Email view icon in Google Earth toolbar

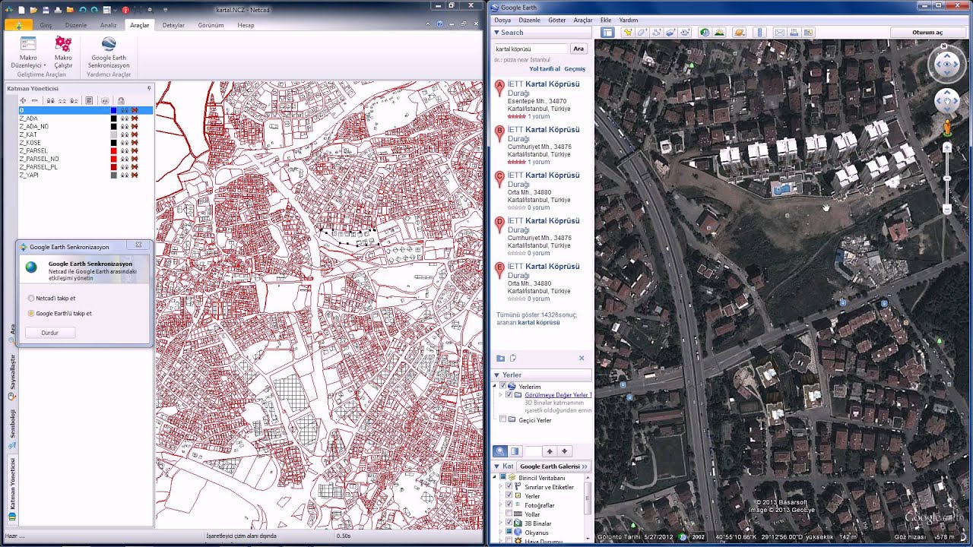coord(779,33)
